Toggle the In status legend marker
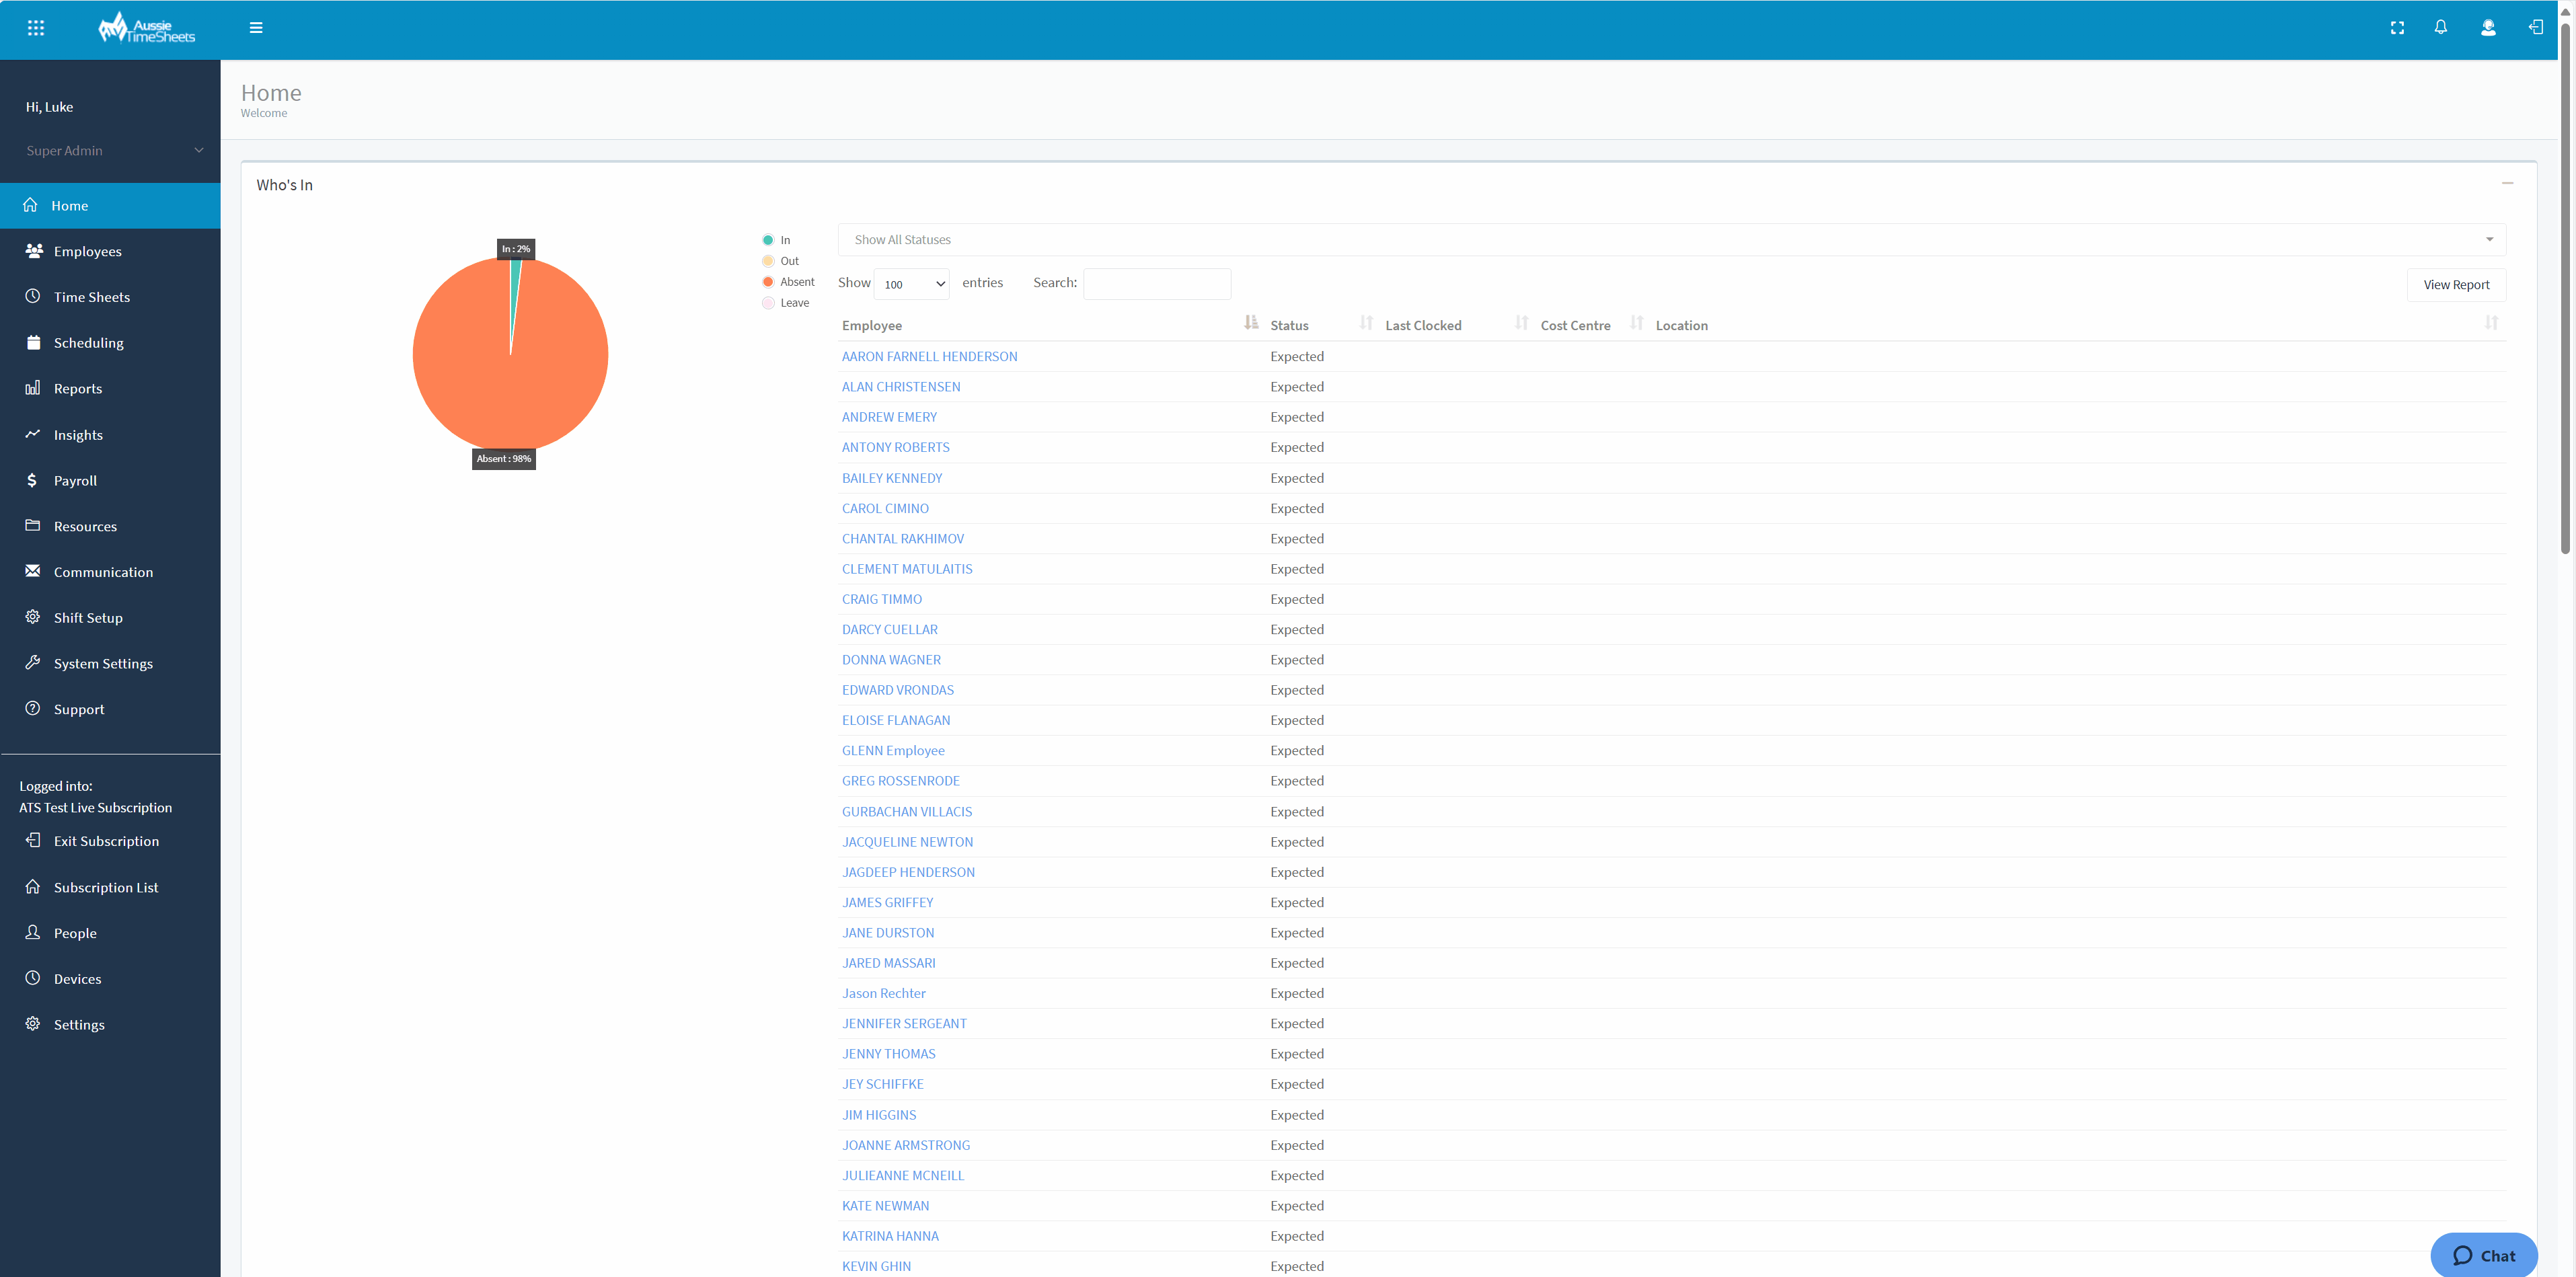2576x1277 pixels. (767, 240)
